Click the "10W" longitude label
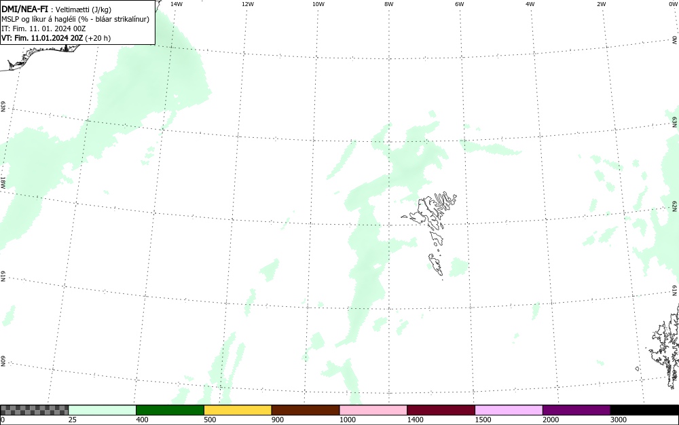Screen dimensions: 679x425 318,4
